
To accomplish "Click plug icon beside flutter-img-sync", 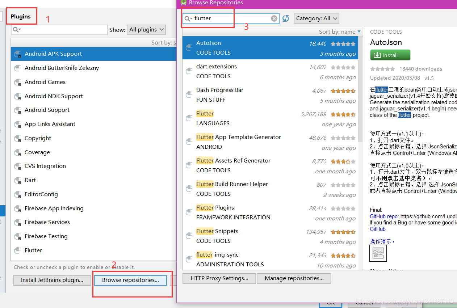I will tap(189, 259).
